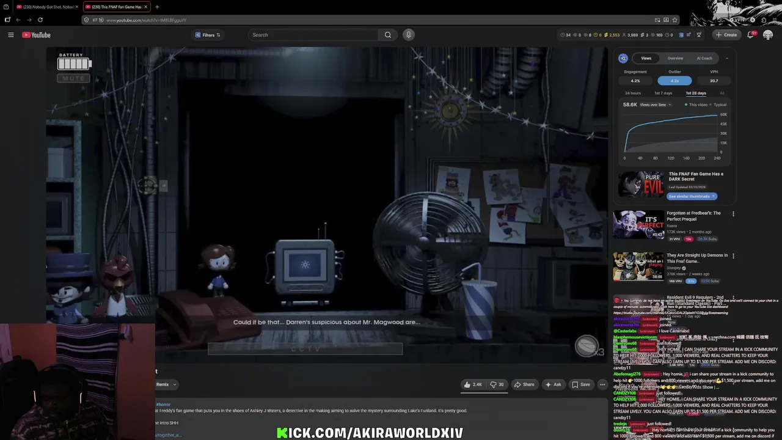
Task: Open the Filters button beside search
Action: pyautogui.click(x=208, y=35)
